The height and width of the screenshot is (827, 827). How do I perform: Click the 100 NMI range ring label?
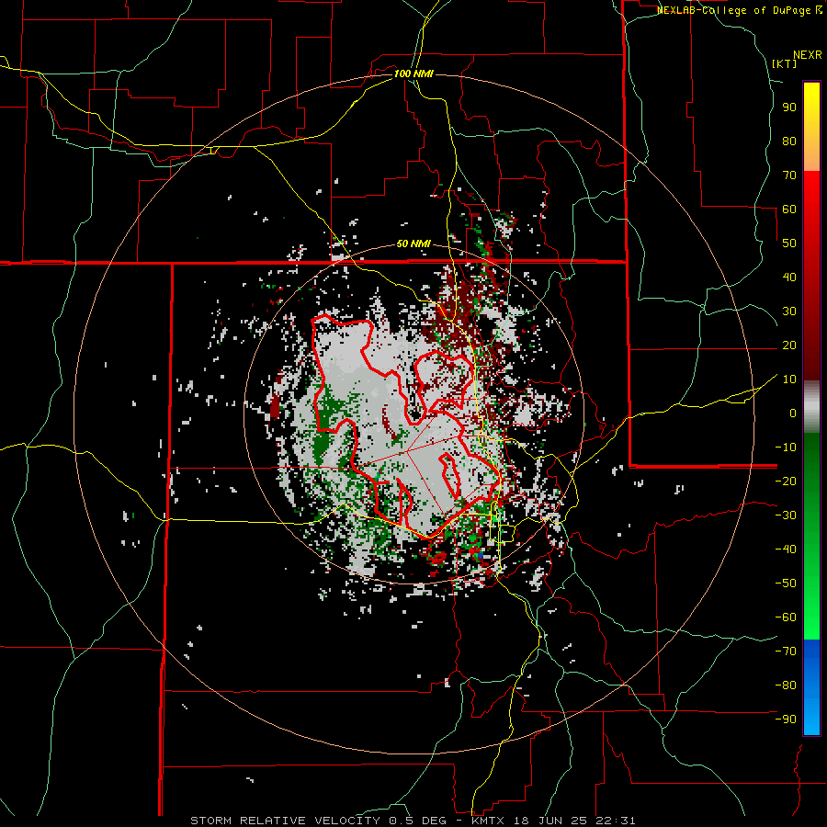pos(413,74)
